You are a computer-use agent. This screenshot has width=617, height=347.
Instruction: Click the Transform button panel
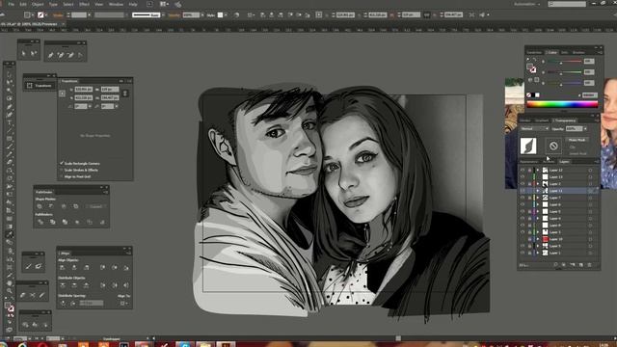click(x=40, y=86)
